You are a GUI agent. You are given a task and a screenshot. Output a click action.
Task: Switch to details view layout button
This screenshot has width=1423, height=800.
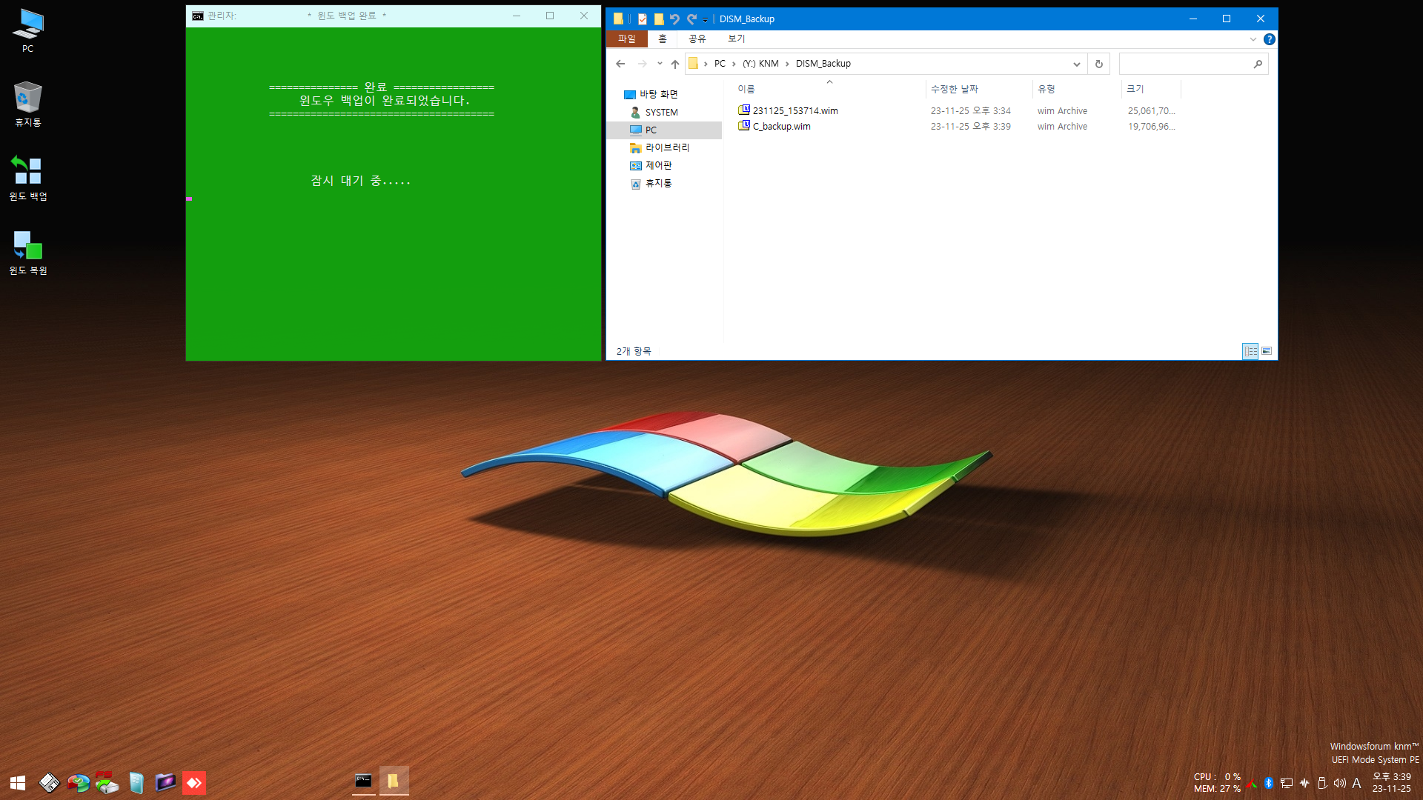pos(1250,351)
